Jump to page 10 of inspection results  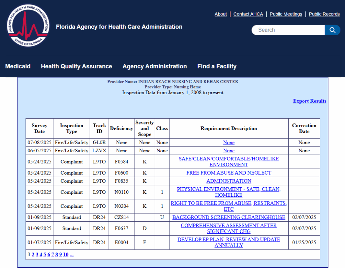[x=65, y=255]
